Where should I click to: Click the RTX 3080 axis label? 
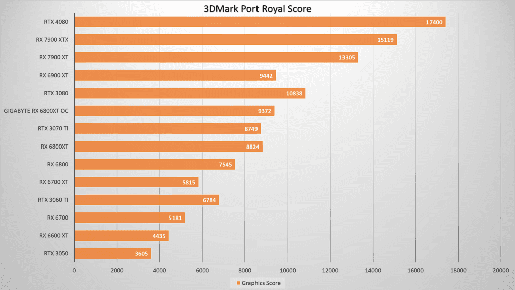point(56,93)
